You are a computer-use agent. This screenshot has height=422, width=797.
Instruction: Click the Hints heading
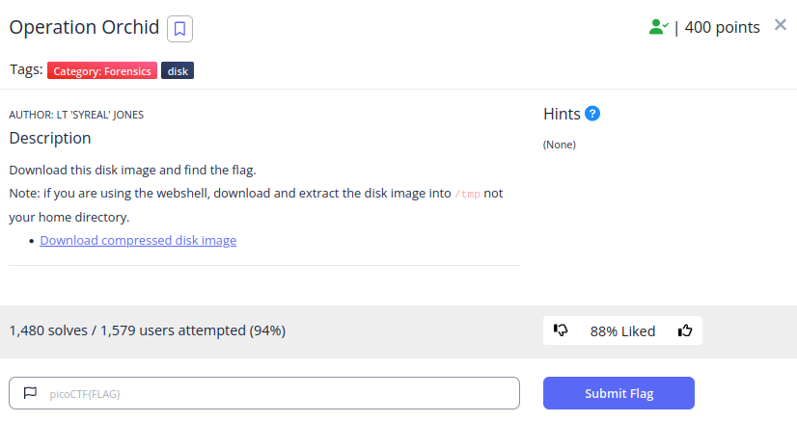point(562,114)
